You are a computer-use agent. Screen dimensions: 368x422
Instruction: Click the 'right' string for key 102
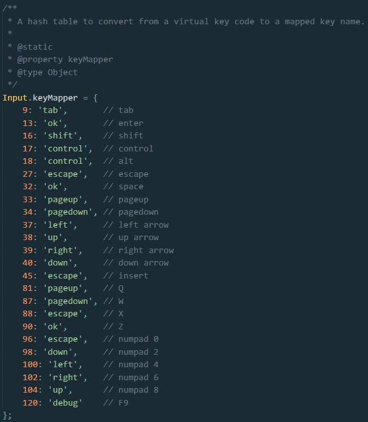[65, 377]
